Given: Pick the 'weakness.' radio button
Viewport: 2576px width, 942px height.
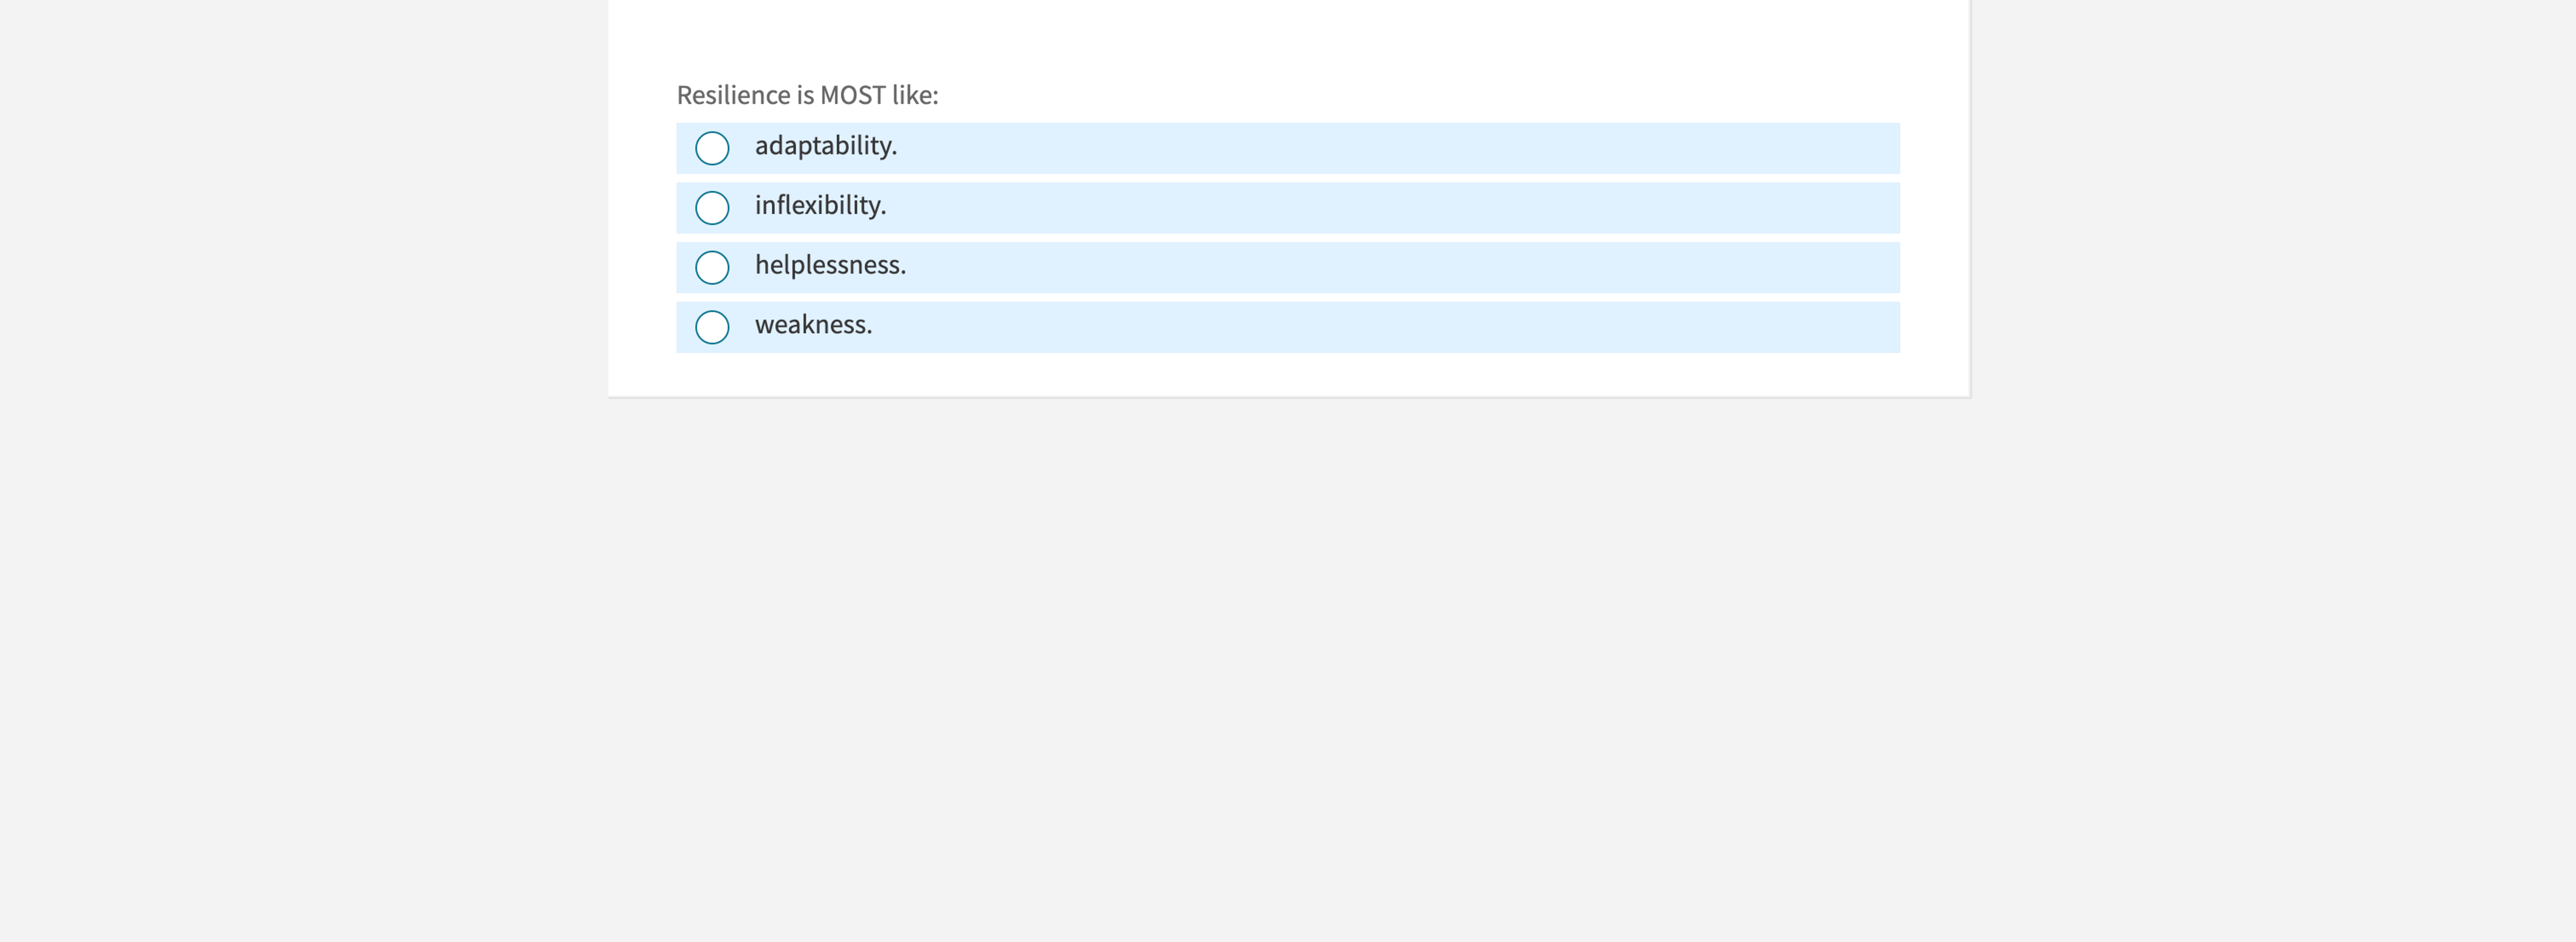Looking at the screenshot, I should (712, 327).
